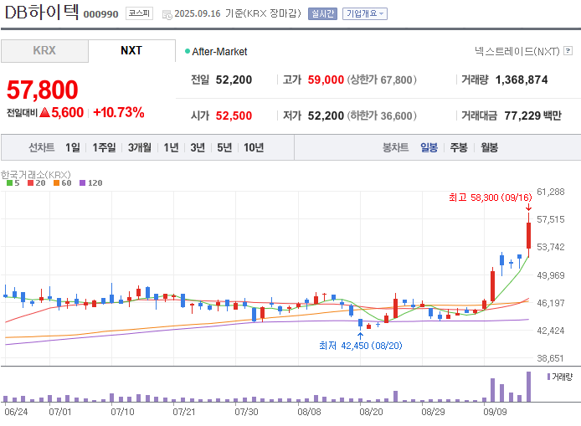The image size is (581, 426).
Task: Click the +10.73% change rate
Action: pos(119,112)
